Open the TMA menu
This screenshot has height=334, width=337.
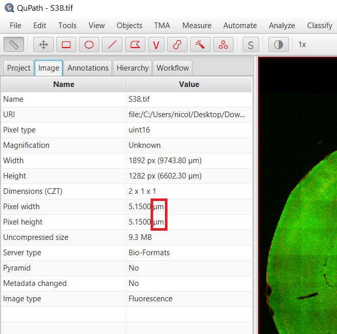162,26
